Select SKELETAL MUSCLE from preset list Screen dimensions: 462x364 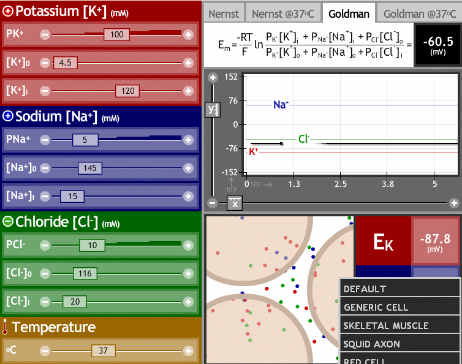pos(385,325)
